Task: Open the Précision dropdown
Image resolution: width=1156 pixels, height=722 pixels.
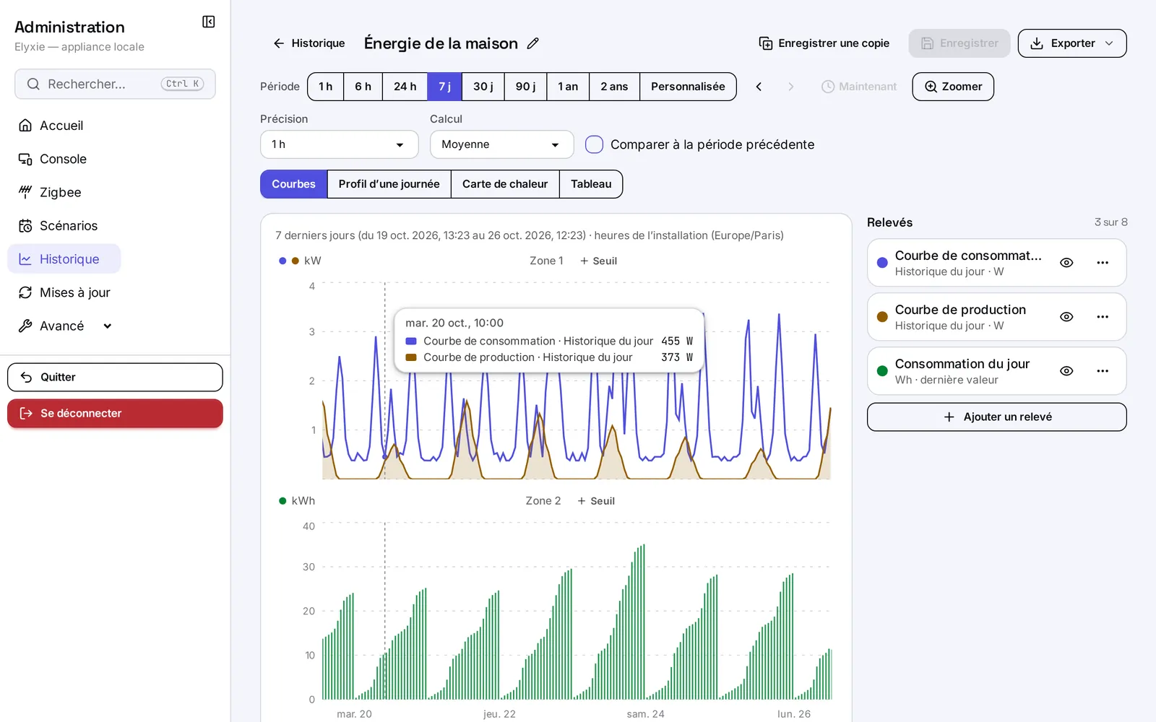Action: (340, 144)
